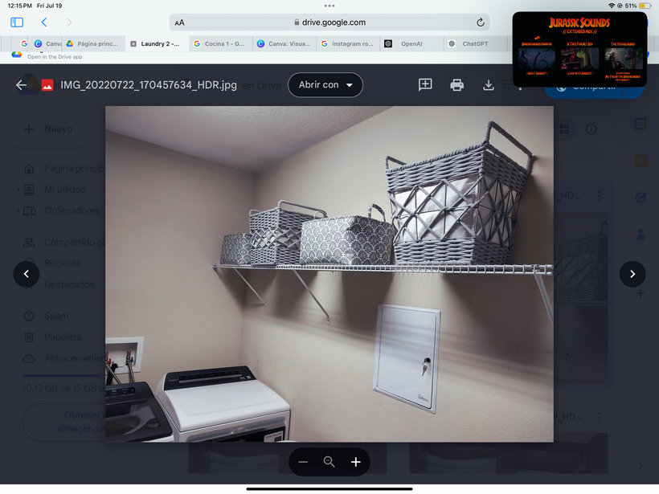This screenshot has height=494, width=659.
Task: Switch to the ChatGPT tab
Action: pyautogui.click(x=476, y=44)
